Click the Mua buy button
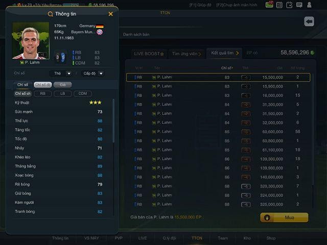Image resolution: width=327 pixels, height=245 pixels. (284, 217)
